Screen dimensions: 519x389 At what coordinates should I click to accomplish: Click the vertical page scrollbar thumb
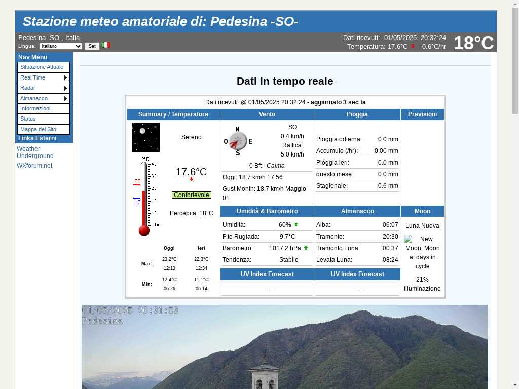pos(515,61)
